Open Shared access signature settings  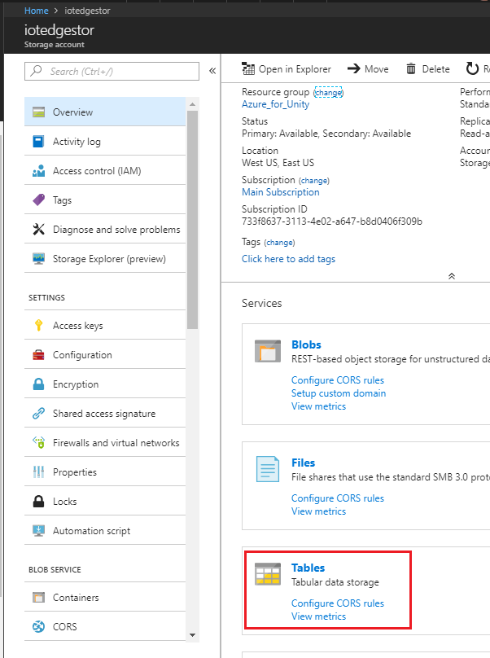105,414
